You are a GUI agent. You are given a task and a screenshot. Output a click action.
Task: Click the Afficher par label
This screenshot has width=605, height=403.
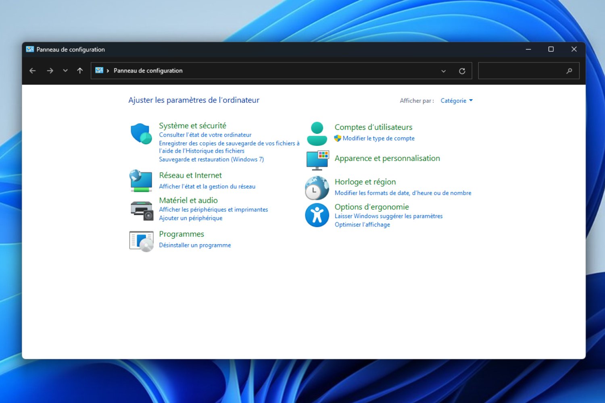coord(417,101)
